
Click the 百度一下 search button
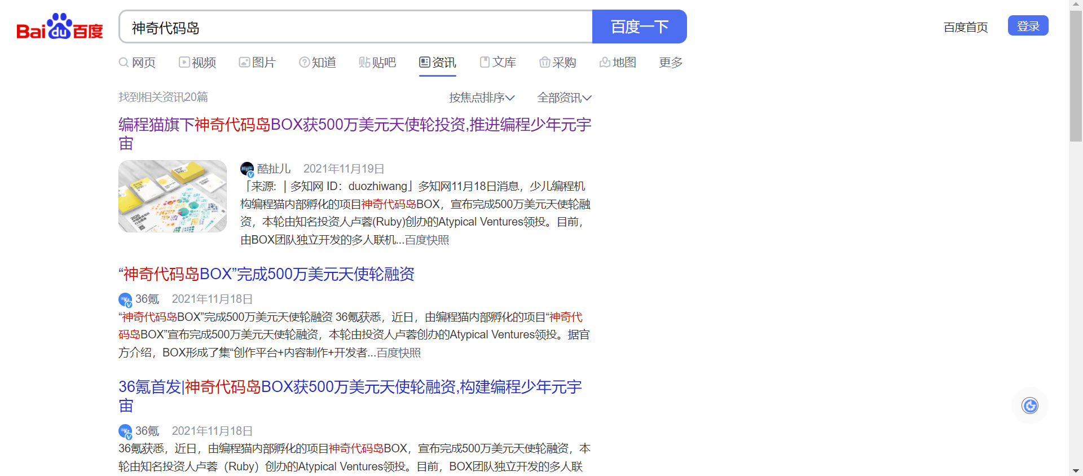pos(640,27)
